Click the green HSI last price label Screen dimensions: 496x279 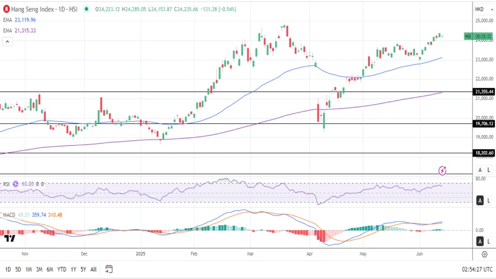(x=478, y=36)
